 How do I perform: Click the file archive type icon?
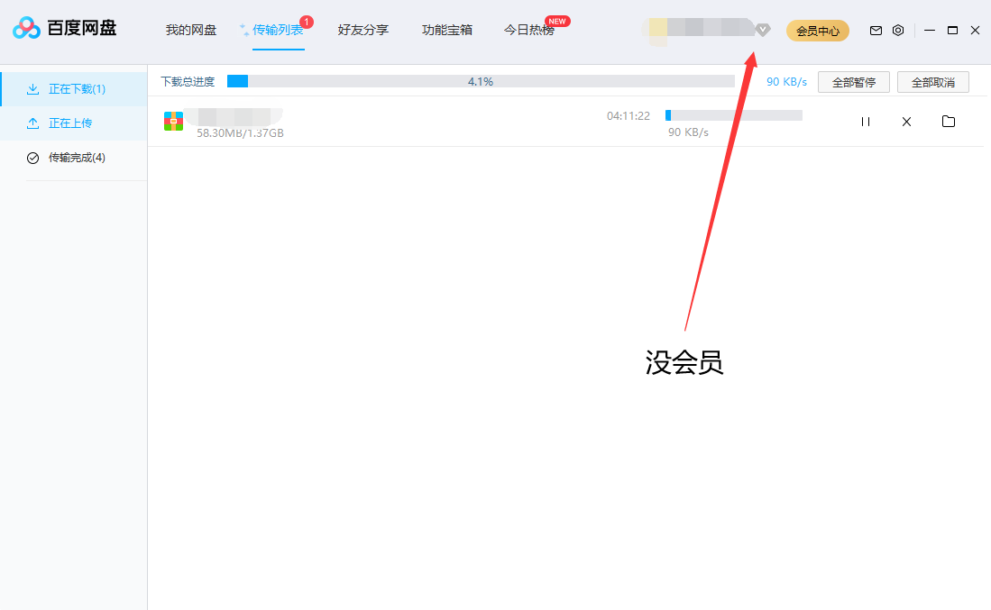point(173,122)
